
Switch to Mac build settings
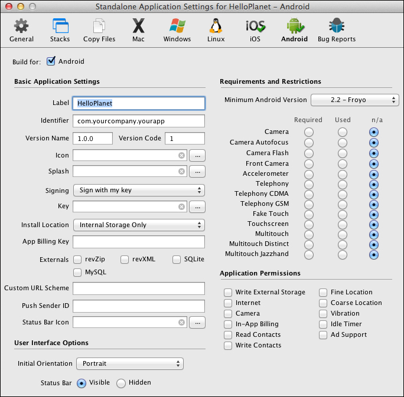click(x=138, y=30)
